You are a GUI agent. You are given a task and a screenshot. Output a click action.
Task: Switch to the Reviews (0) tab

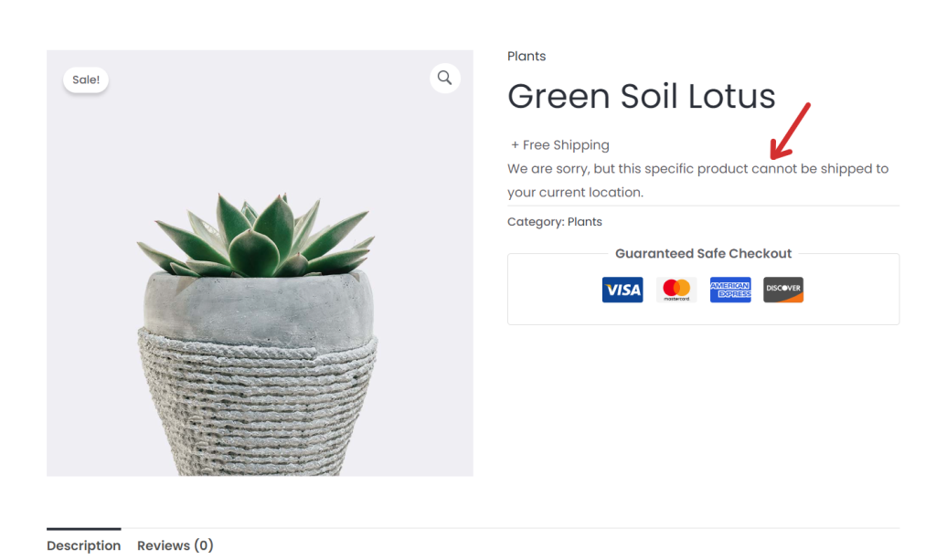[175, 545]
